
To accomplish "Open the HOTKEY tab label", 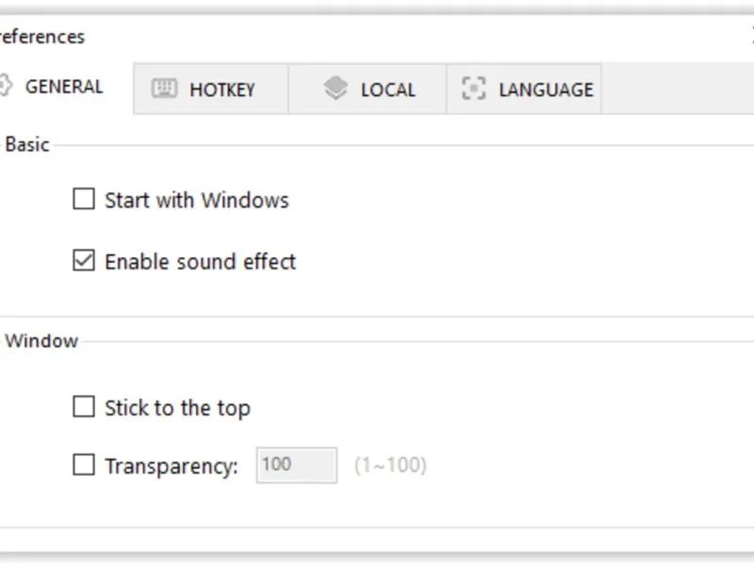I will pos(222,89).
